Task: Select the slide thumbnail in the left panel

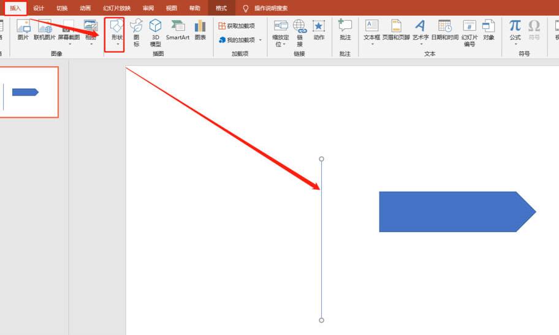Action: (x=29, y=92)
